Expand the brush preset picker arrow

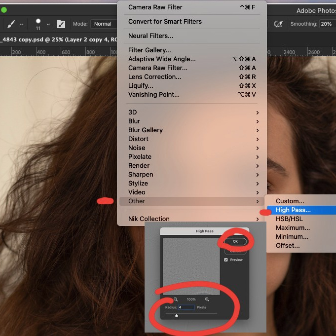click(x=48, y=25)
